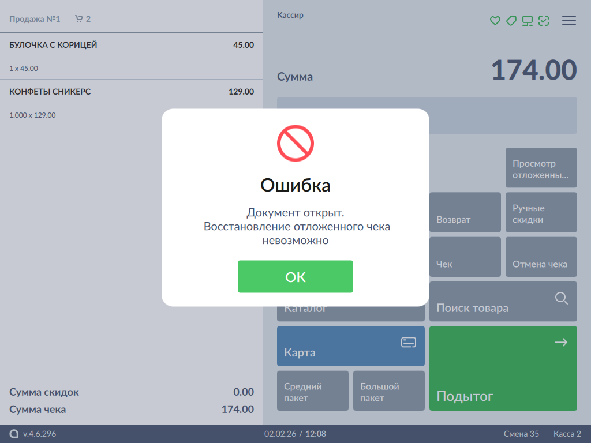This screenshot has width=591, height=443.
Task: Click the magnifier icon in Поиск товара
Action: (561, 298)
